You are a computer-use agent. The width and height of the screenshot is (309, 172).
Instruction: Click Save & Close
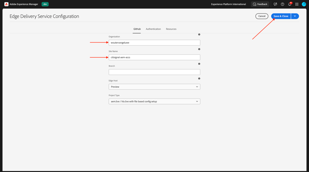click(x=281, y=16)
